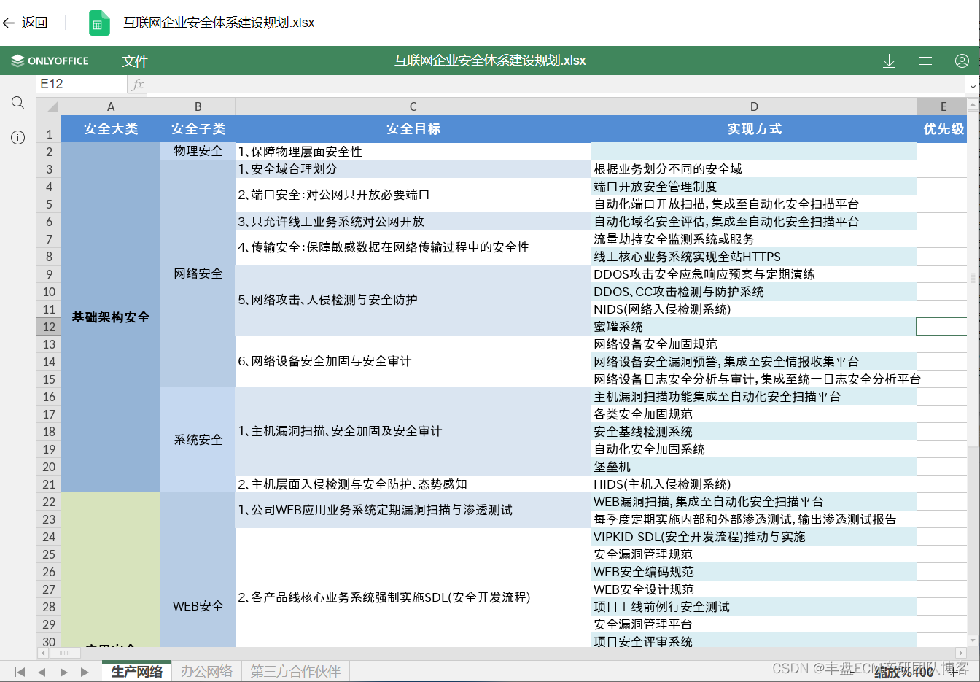980x682 pixels.
Task: Click the vertical scrollbar up arrow
Action: pos(973,105)
